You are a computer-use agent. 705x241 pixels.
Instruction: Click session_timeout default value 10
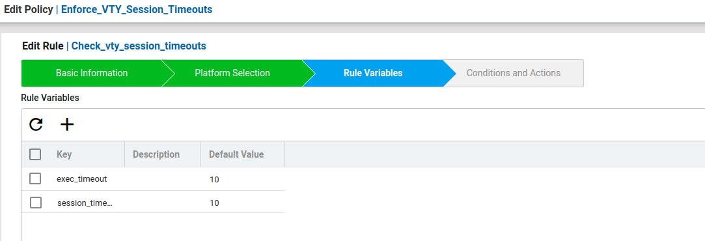[214, 203]
